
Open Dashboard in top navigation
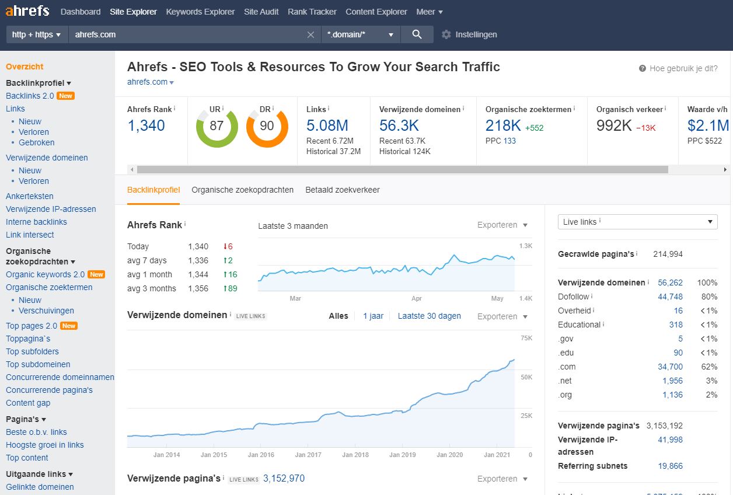point(81,12)
